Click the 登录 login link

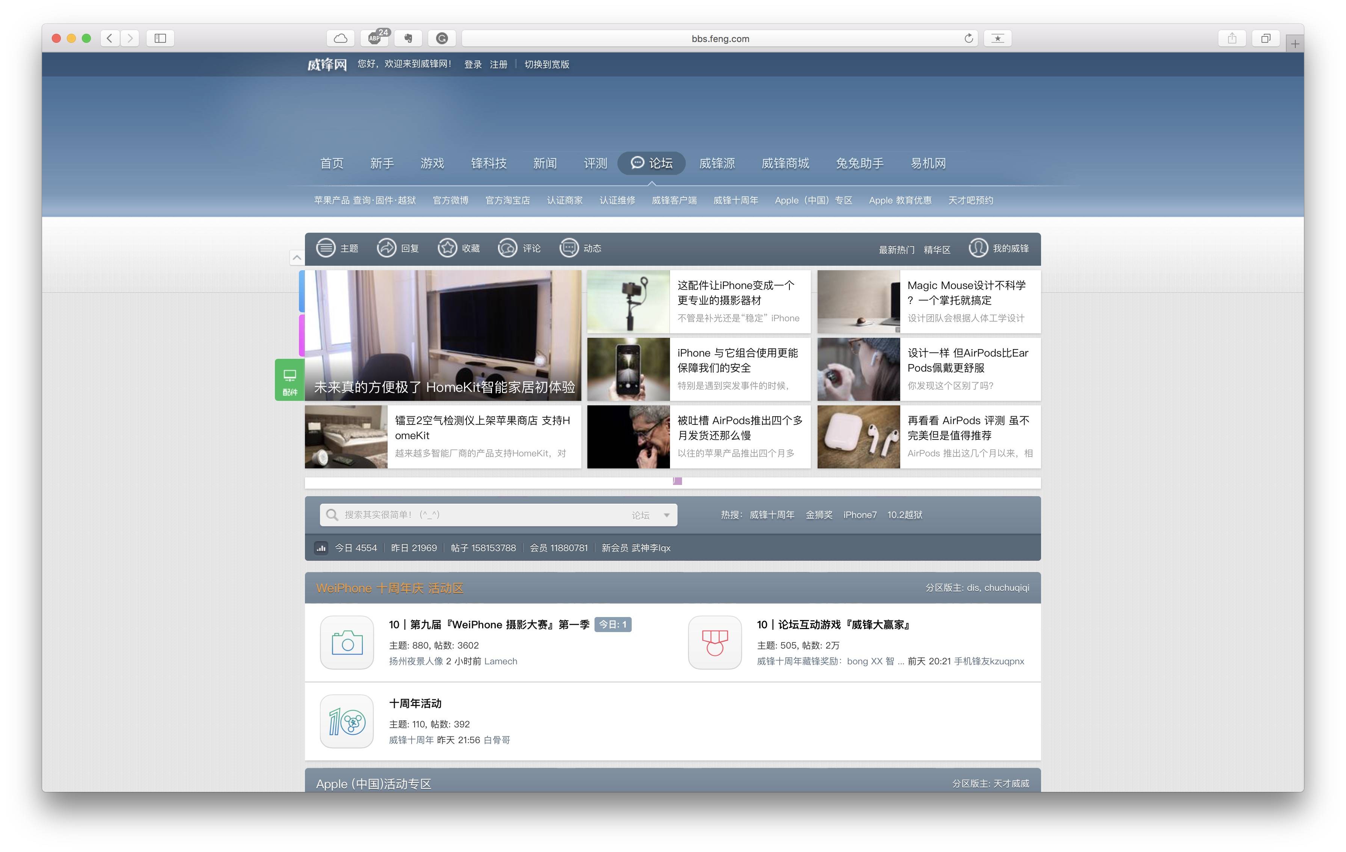pos(473,65)
